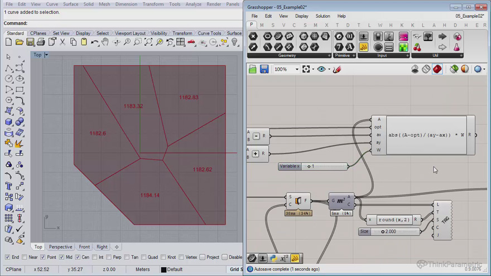This screenshot has width=491, height=276.
Task: Expand the Util panel plus button
Action: [461, 55]
